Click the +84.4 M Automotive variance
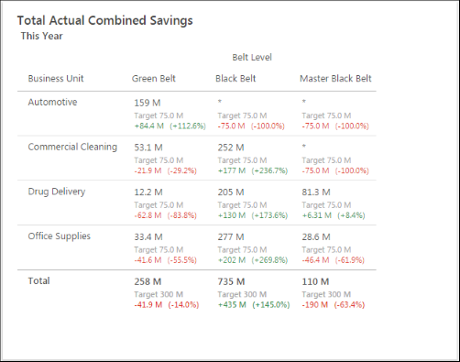Image resolution: width=460 pixels, height=362 pixels. point(149,126)
